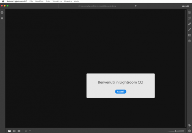The width and height of the screenshot is (192, 133).
Task: Open the My Photos library icon
Action: pos(2,18)
